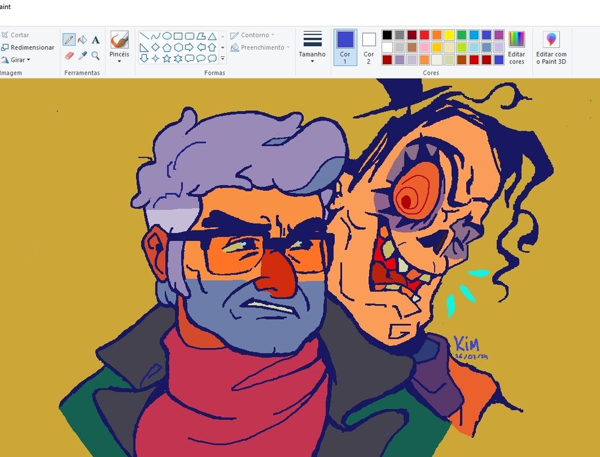
Task: Click the Formas group label
Action: coord(215,73)
